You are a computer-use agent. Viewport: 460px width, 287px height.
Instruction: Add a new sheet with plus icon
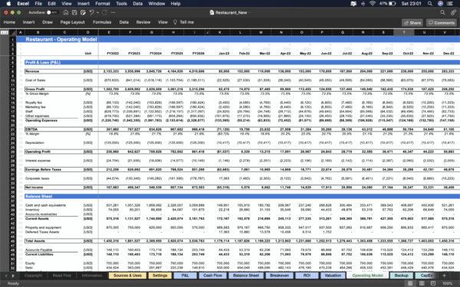pos(444,276)
